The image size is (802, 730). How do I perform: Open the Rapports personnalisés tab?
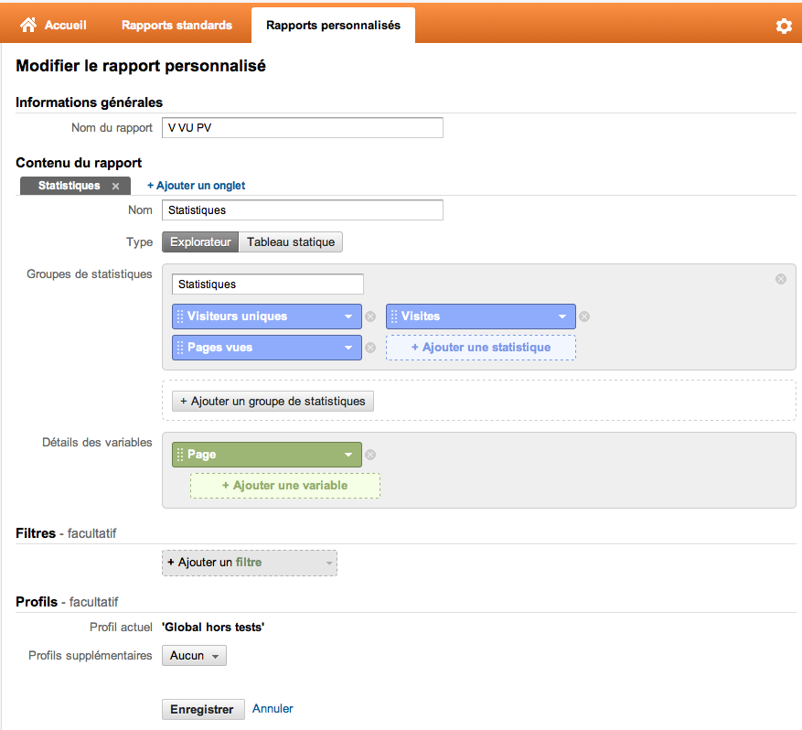coord(333,25)
